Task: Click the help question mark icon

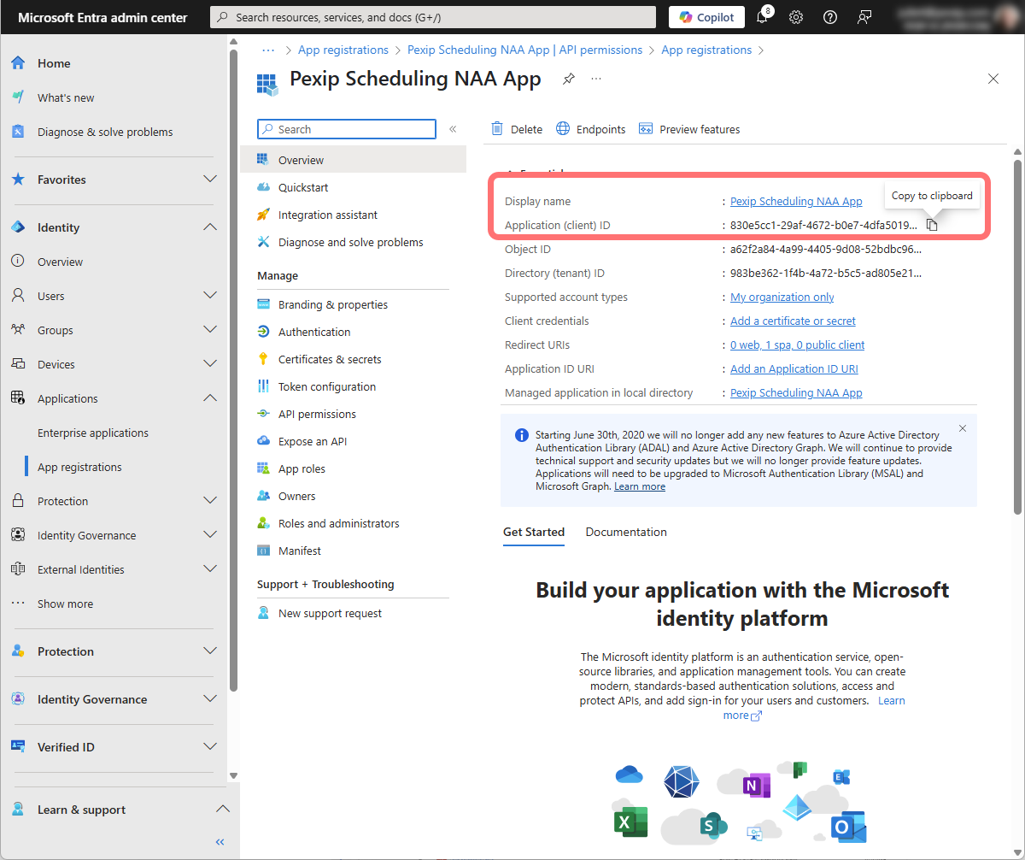Action: [829, 17]
